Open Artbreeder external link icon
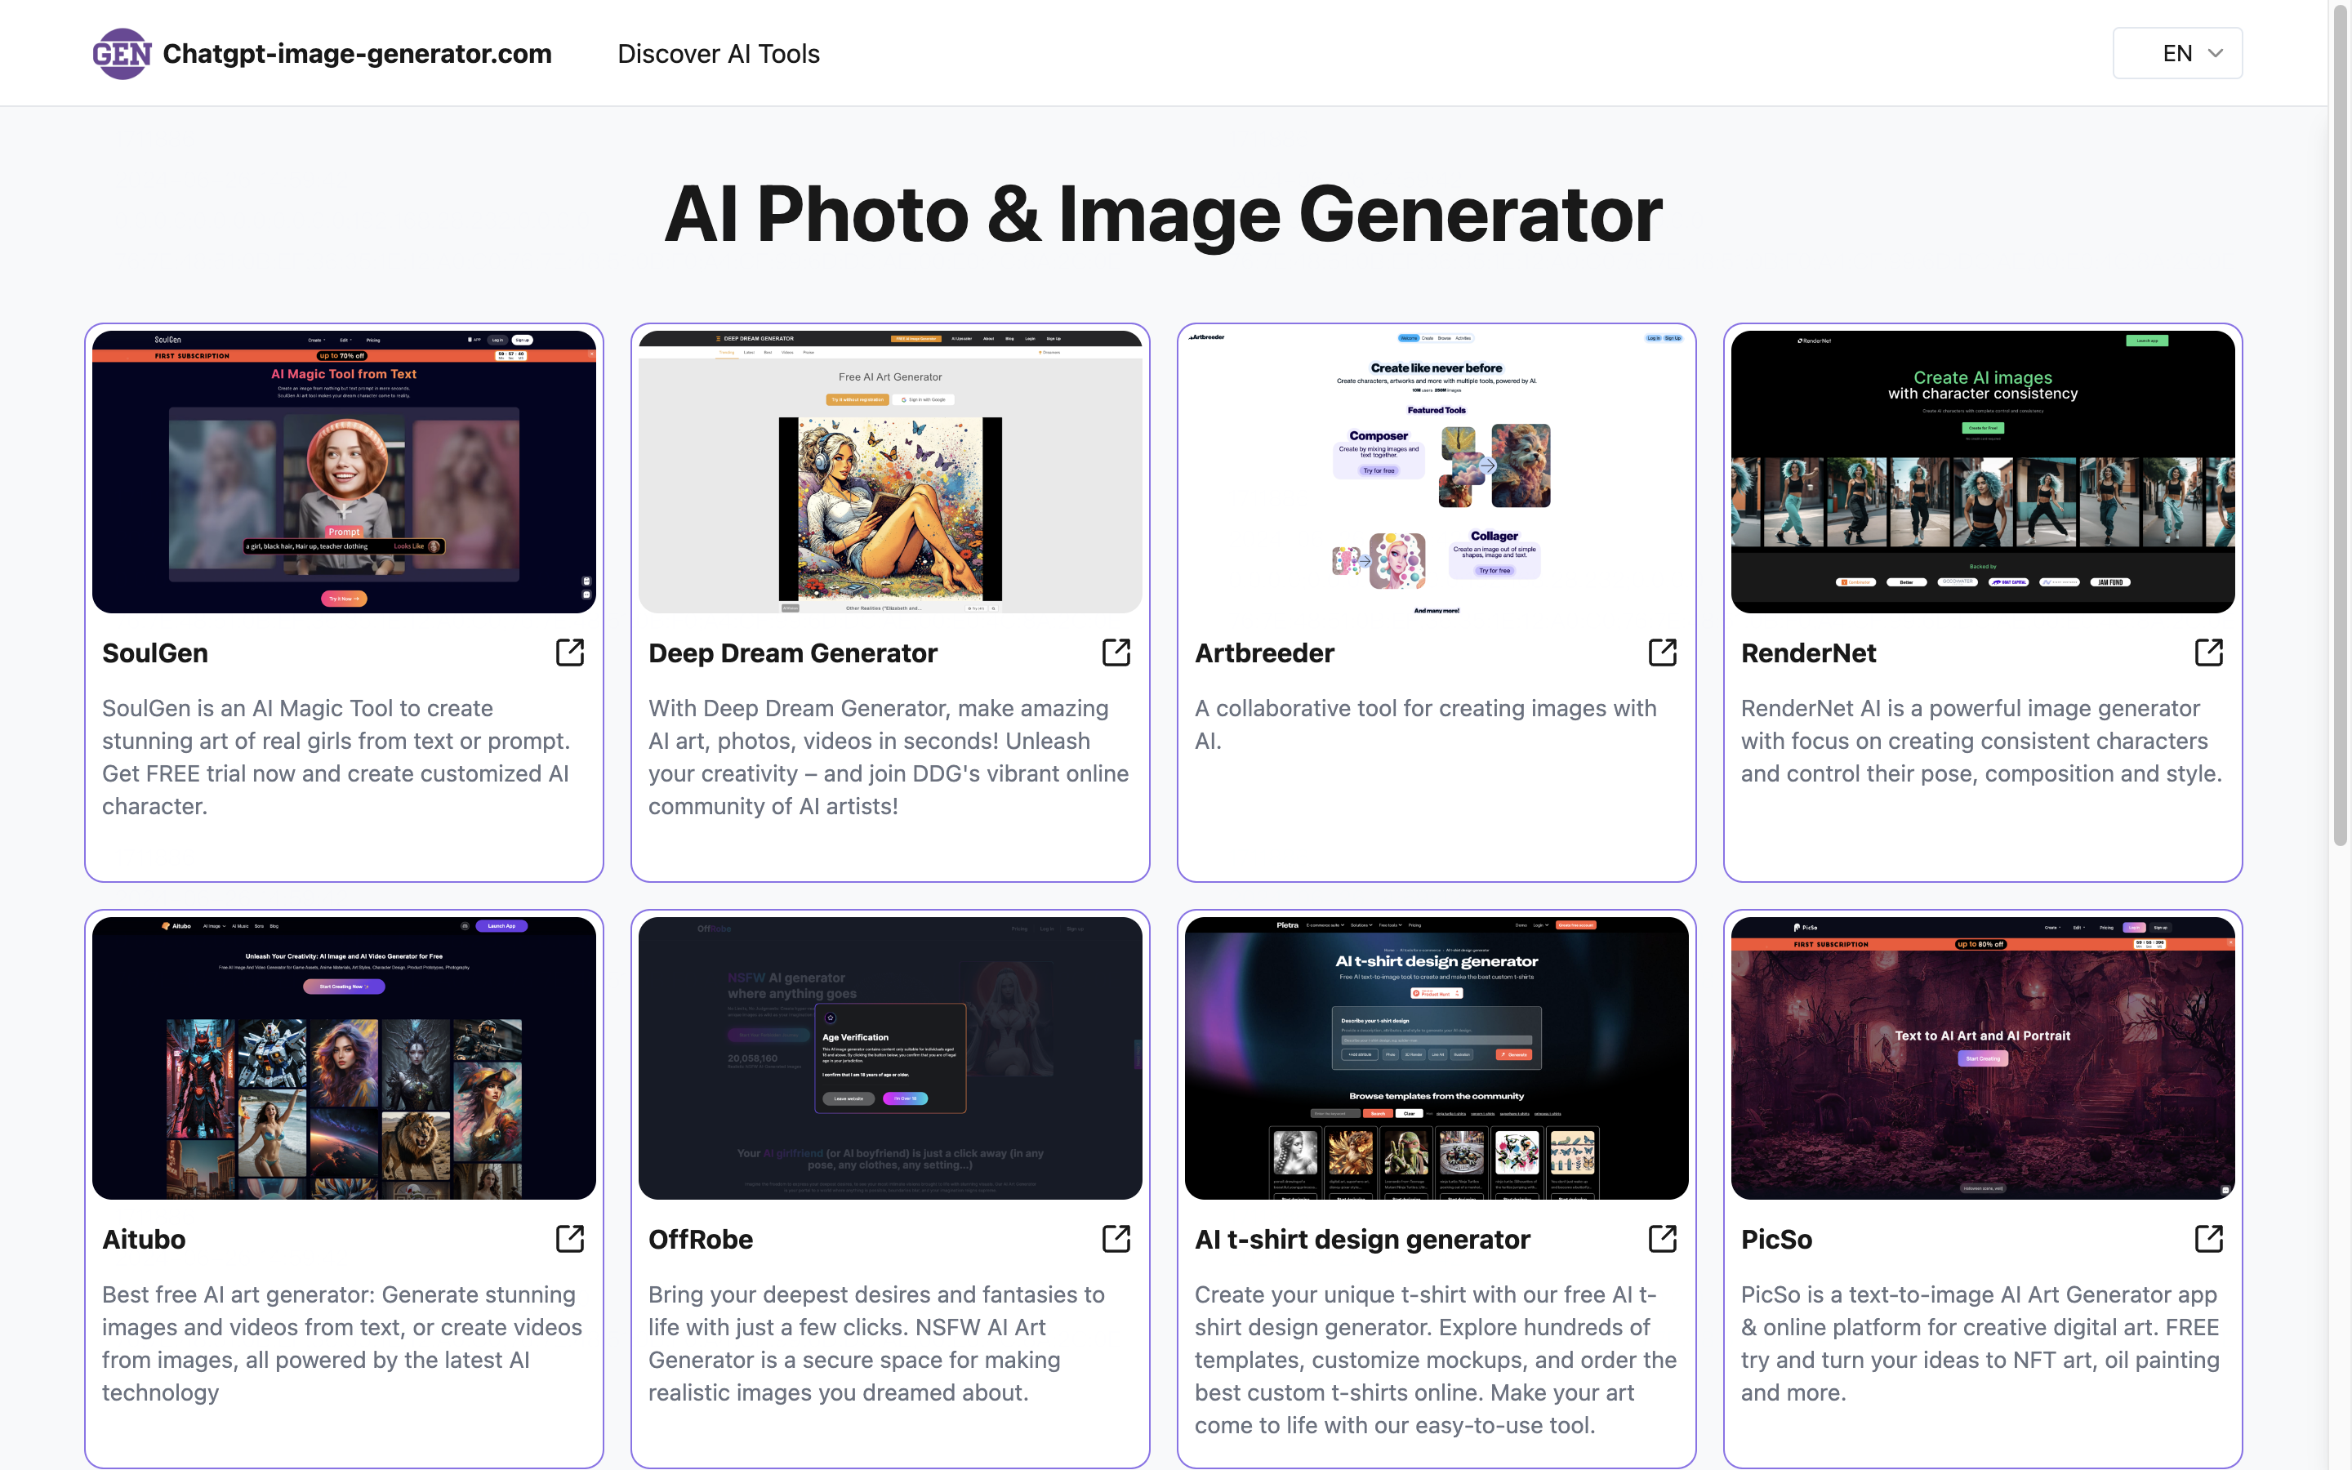This screenshot has height=1470, width=2352. [1662, 653]
